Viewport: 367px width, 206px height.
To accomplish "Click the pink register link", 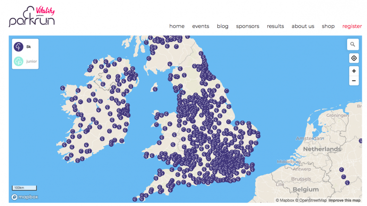I will click(352, 26).
